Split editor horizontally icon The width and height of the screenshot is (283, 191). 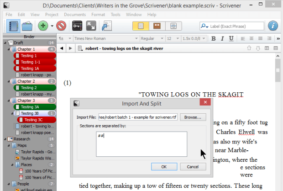point(276,48)
